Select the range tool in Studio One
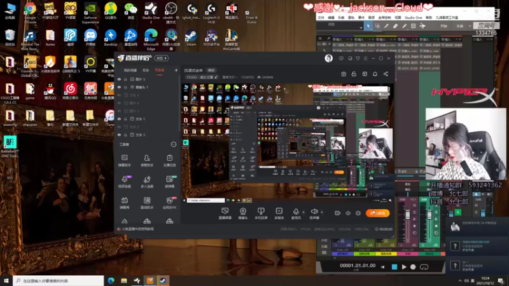 [x=377, y=26]
